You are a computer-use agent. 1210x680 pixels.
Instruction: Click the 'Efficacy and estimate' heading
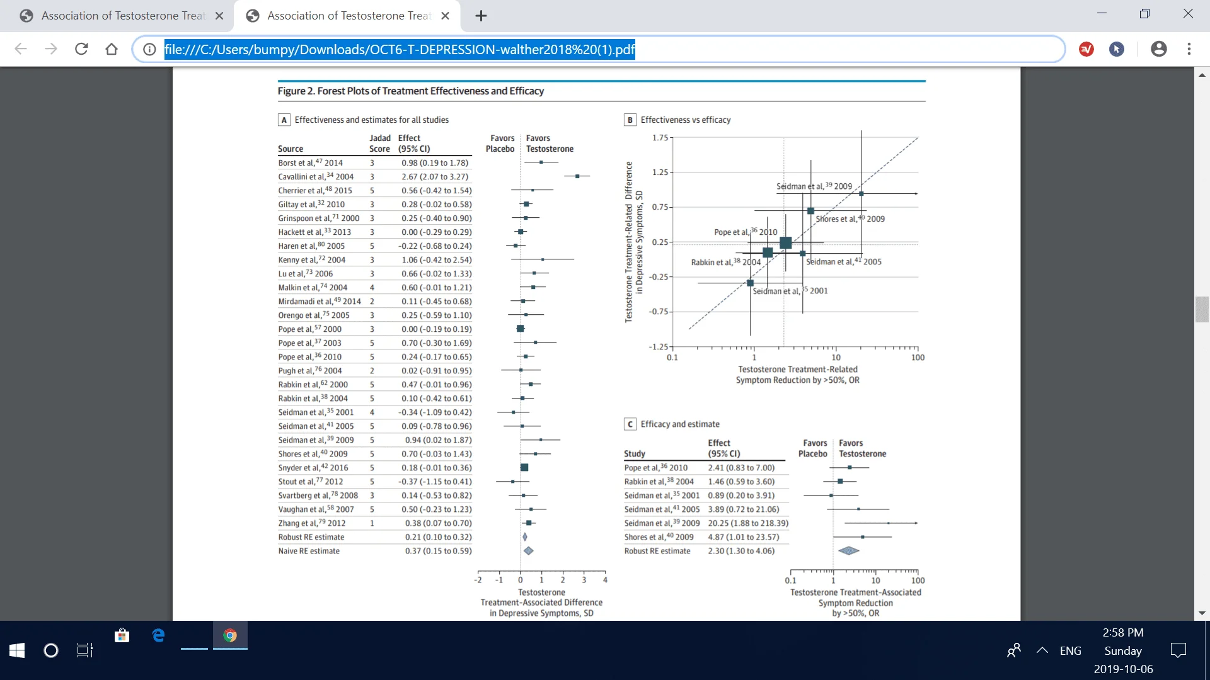pos(680,424)
